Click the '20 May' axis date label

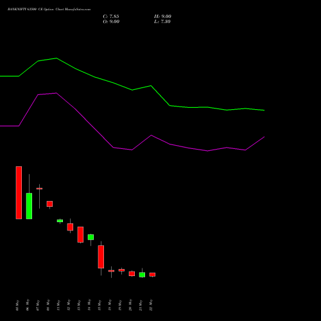point(130,305)
